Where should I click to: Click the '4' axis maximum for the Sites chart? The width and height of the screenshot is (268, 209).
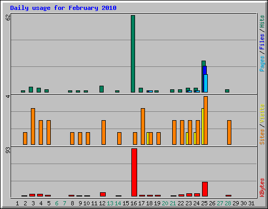(8, 96)
